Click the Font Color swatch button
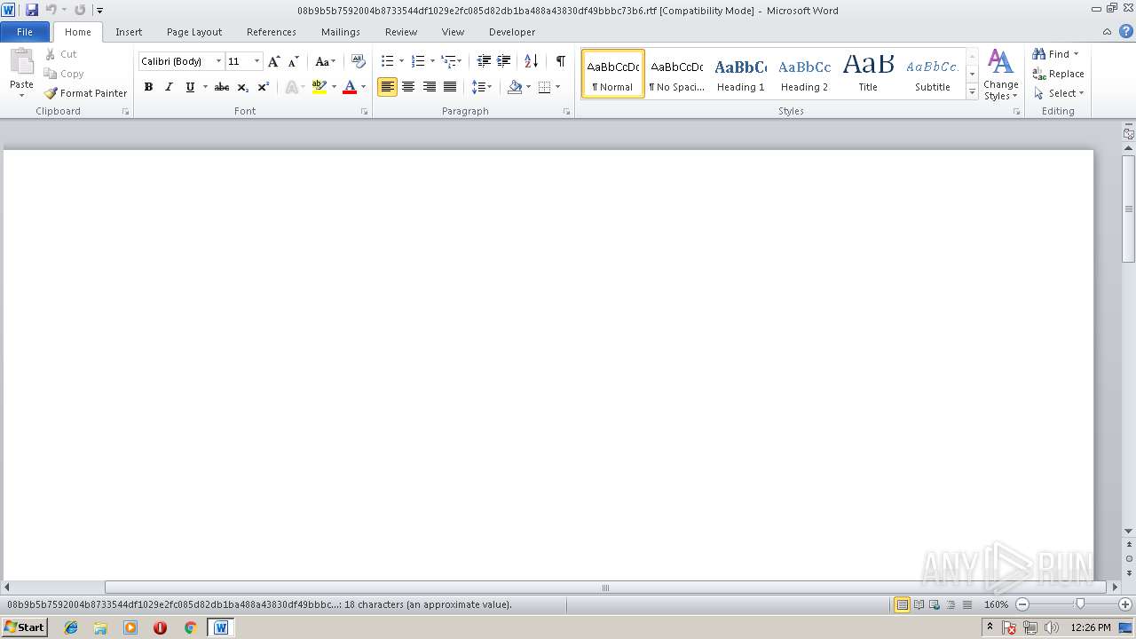The width and height of the screenshot is (1136, 639). 350,87
